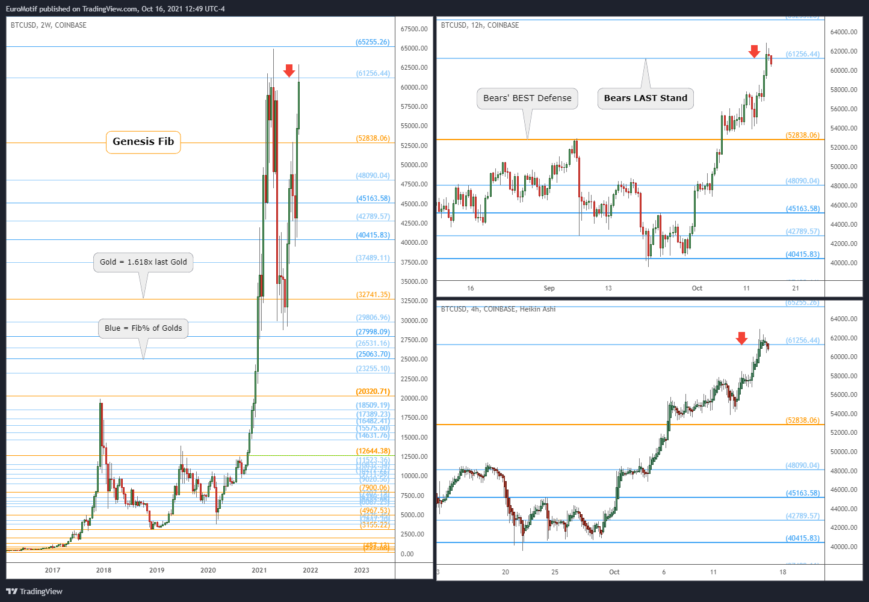Click 2023 on the 2W time axis

[362, 570]
